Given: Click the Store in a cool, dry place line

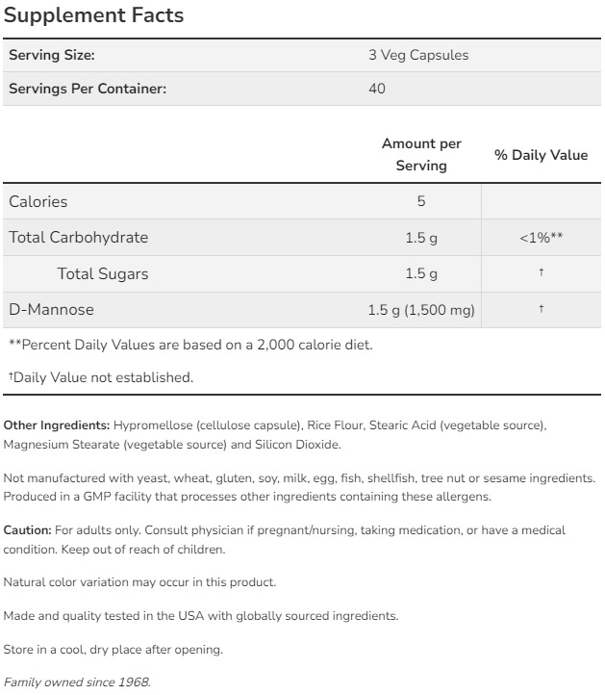Looking at the screenshot, I should 113,649.
